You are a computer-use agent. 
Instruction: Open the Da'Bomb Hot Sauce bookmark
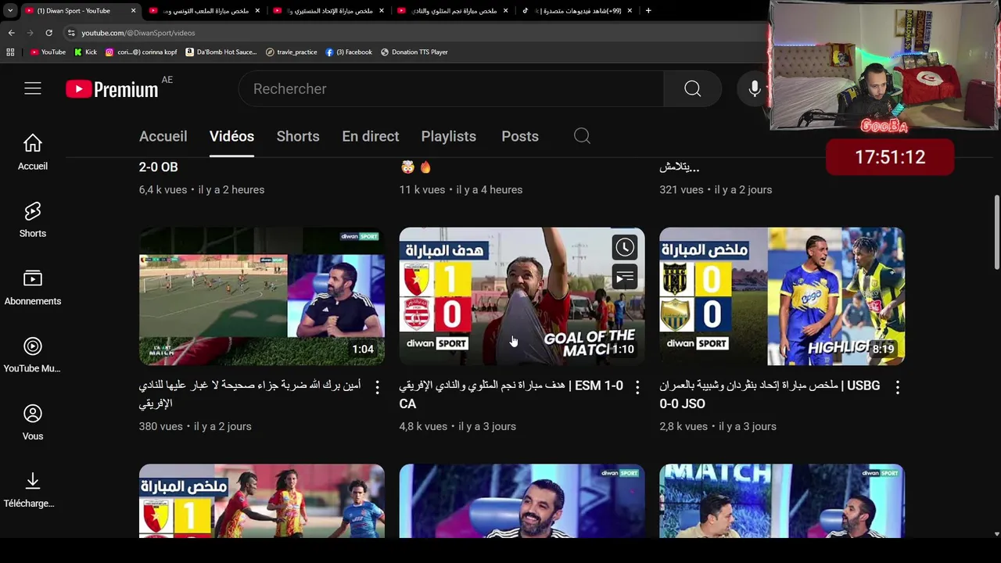(221, 52)
